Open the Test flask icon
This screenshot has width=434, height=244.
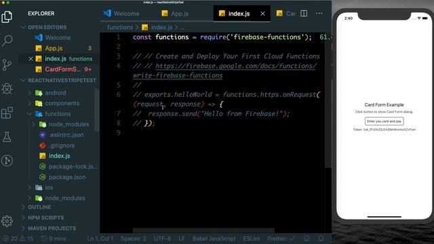tap(7, 137)
